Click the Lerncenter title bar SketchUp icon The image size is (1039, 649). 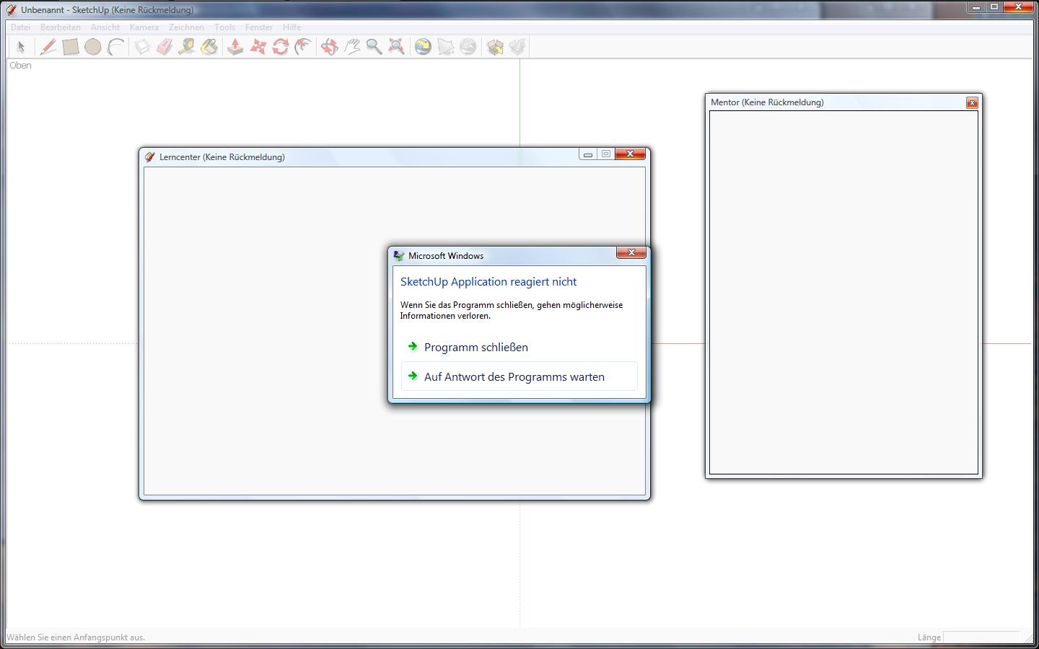150,156
